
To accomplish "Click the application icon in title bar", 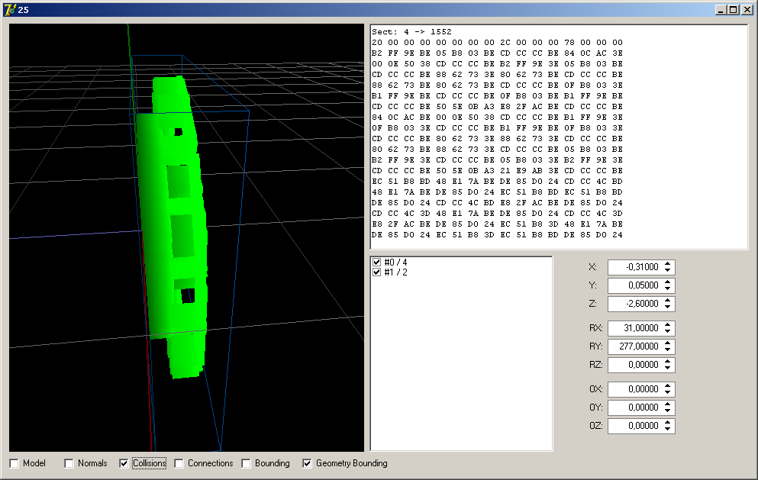I will 10,10.
